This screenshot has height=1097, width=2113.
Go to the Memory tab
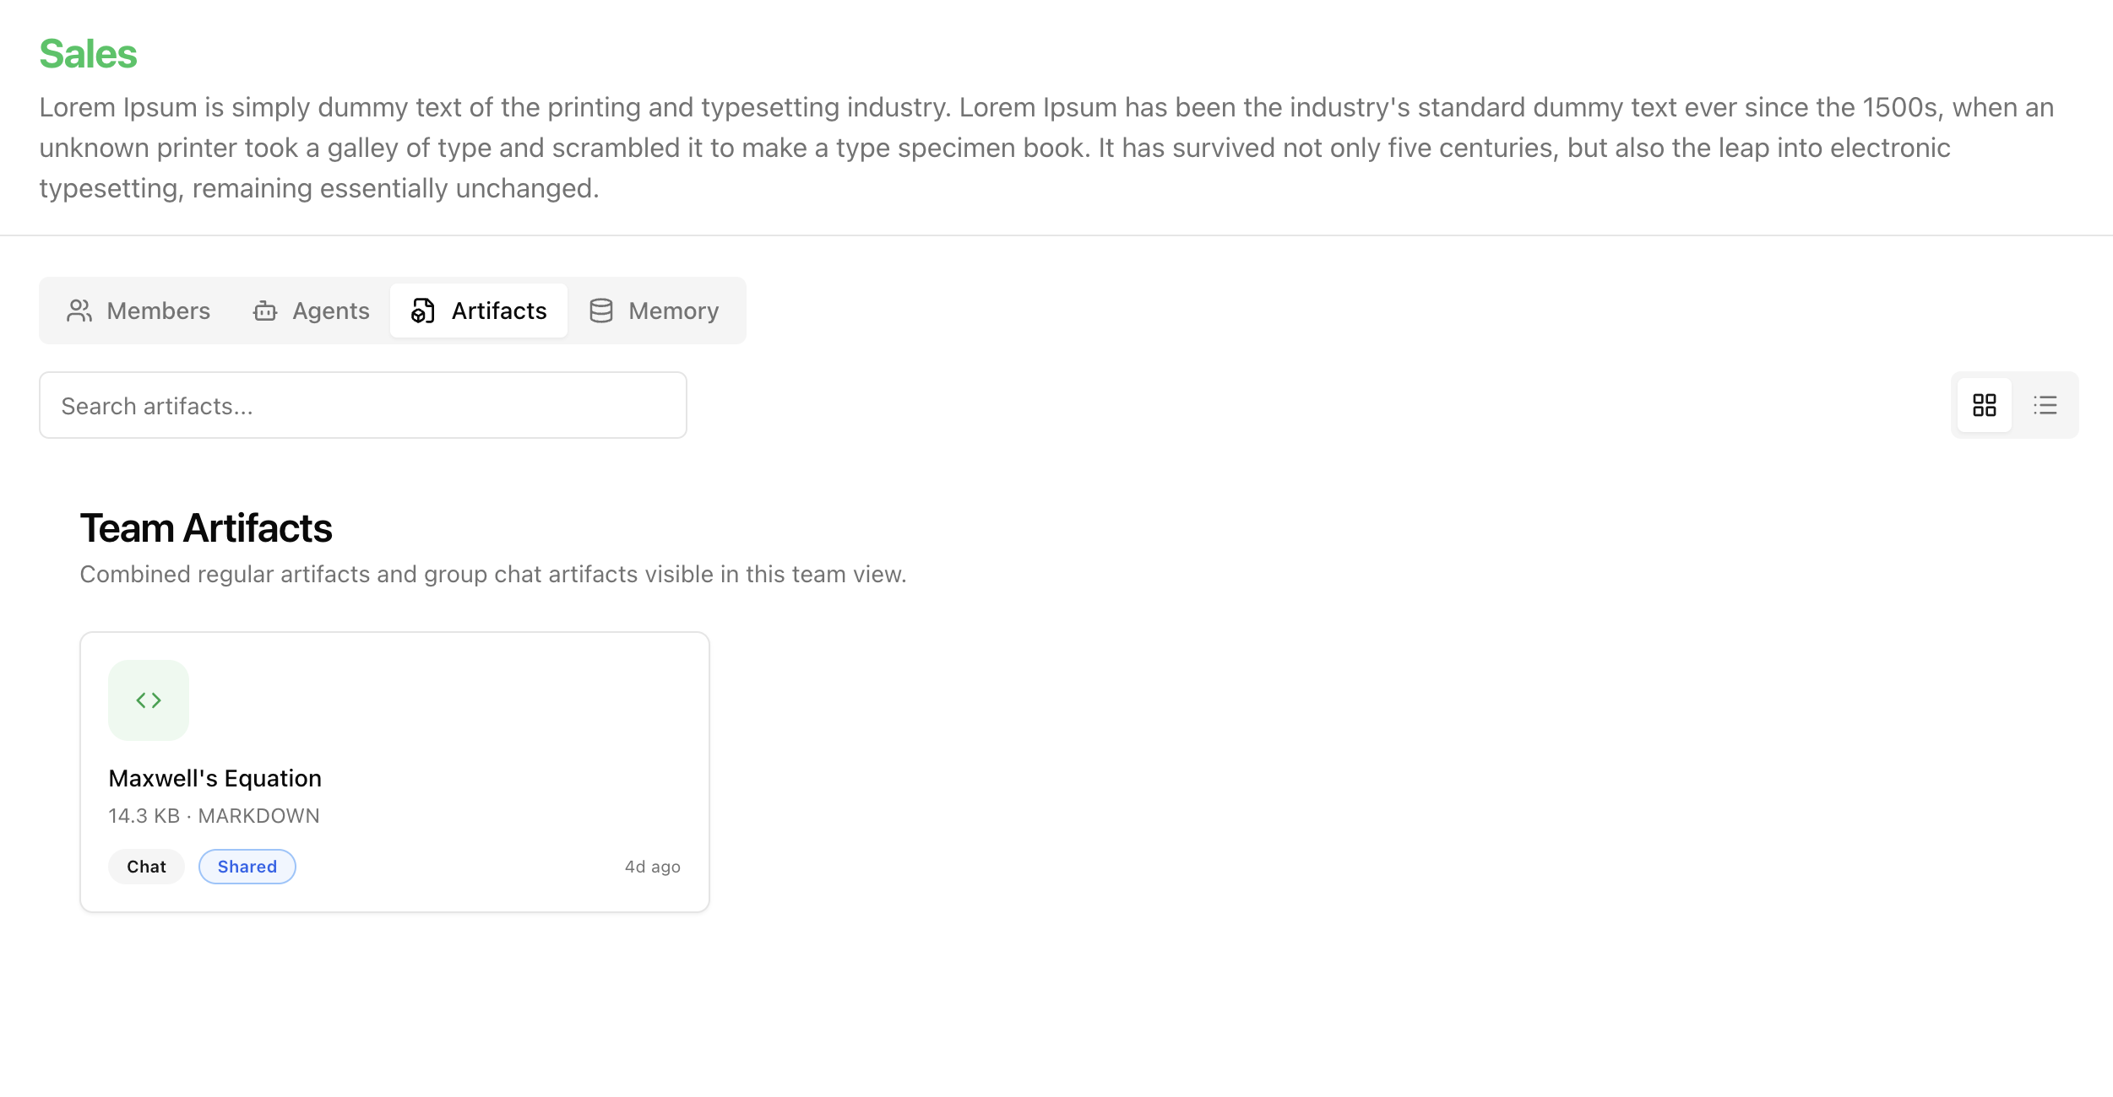654,311
